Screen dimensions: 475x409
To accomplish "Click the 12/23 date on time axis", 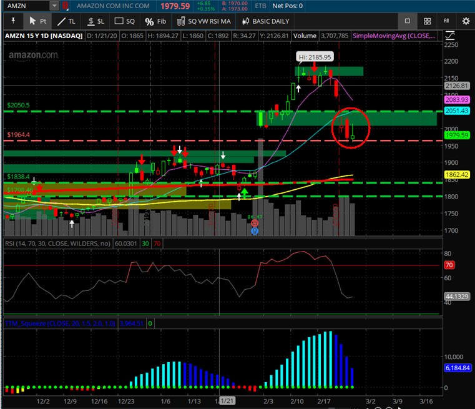I will click(126, 401).
